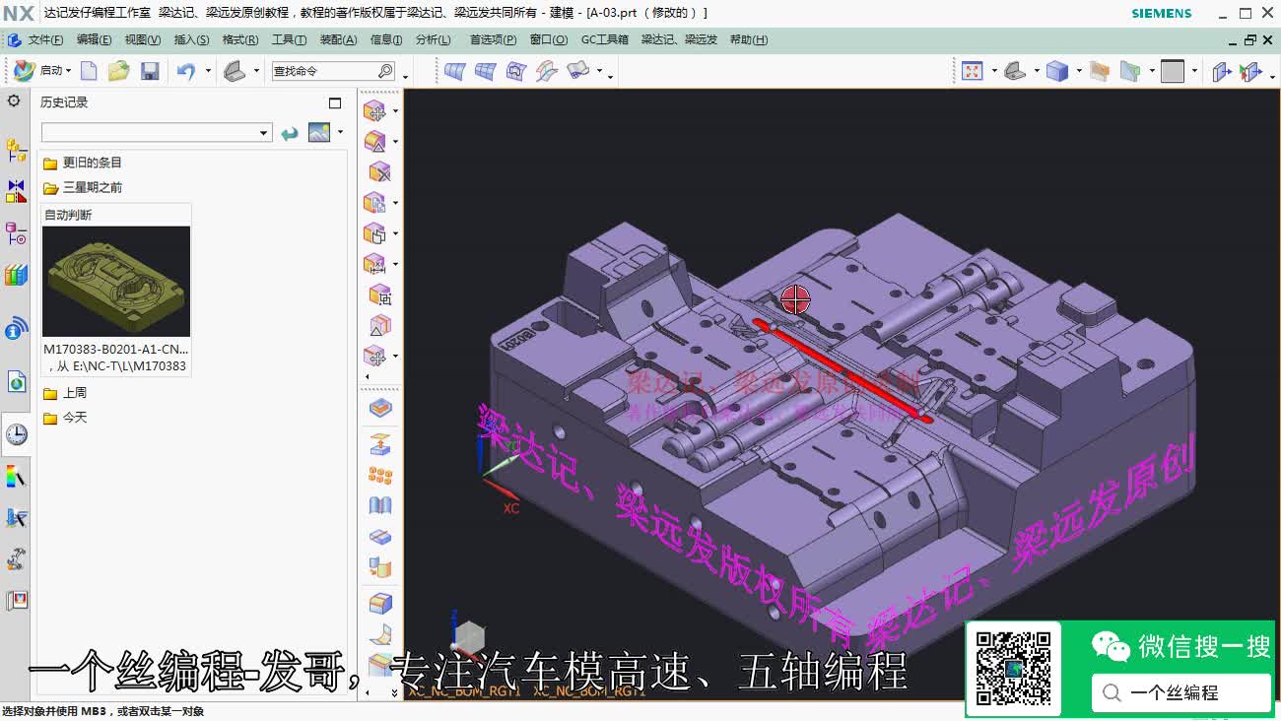Click the move face arrow icon
This screenshot has height=721, width=1281.
(1222, 71)
